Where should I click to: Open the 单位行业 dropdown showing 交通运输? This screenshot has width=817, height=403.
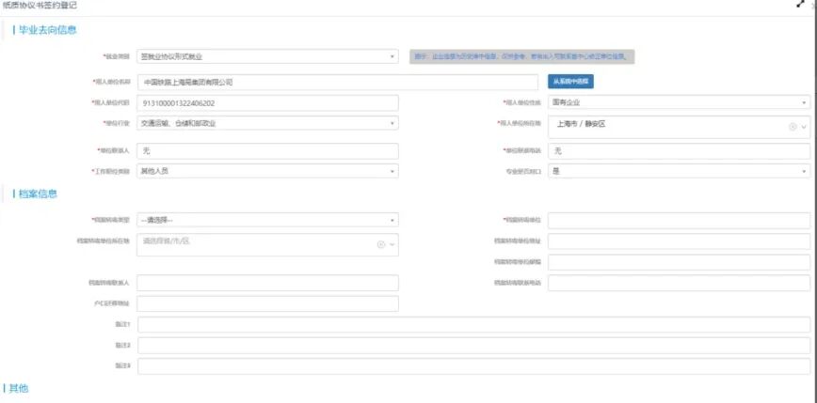point(268,123)
